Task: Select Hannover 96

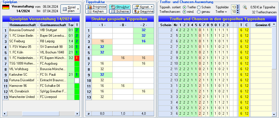Action: [22, 86]
